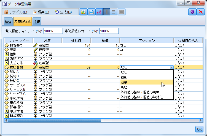Click the 契約B field name
207x136 pixels.
(x=14, y=76)
